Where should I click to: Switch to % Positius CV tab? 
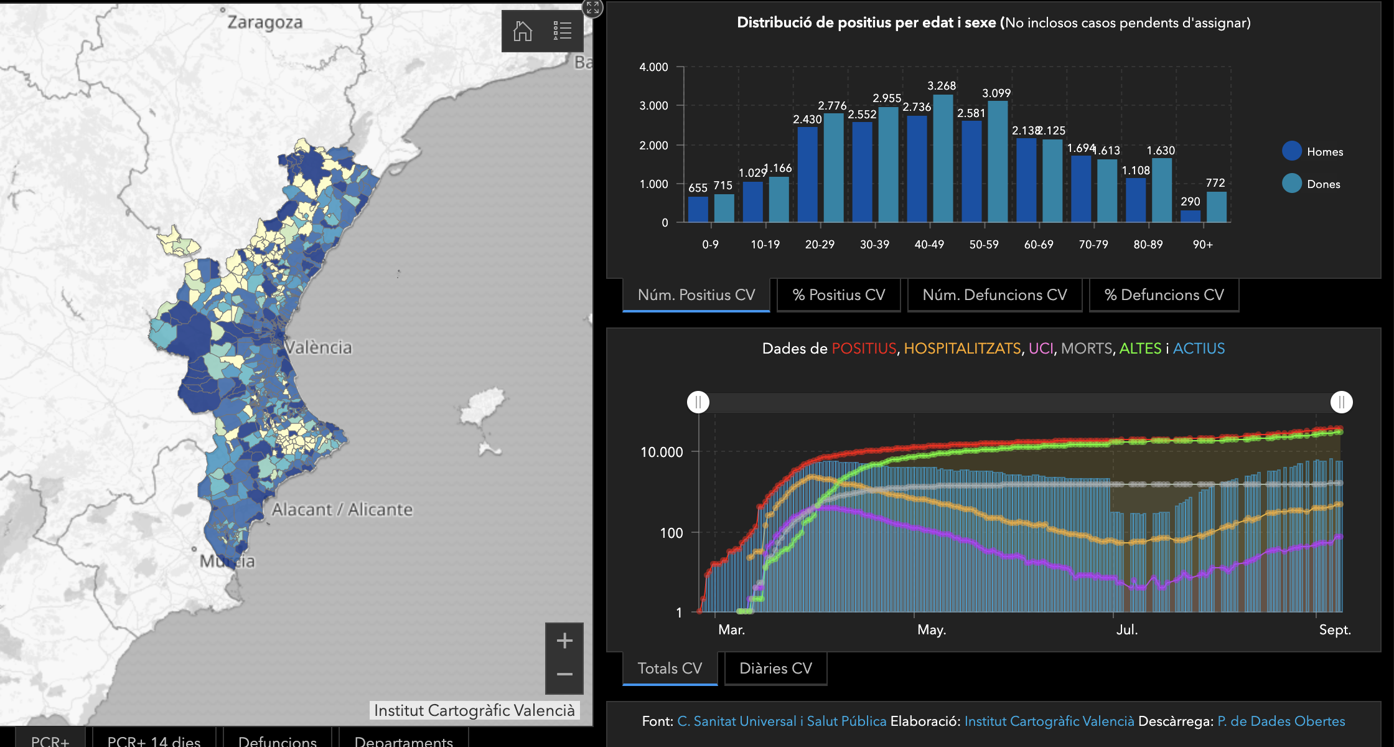[x=838, y=295]
